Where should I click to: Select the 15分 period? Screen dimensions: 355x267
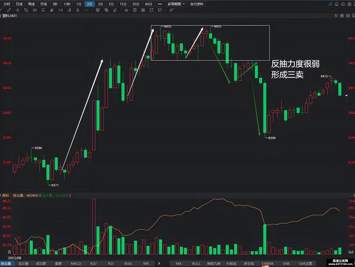[x=123, y=4]
